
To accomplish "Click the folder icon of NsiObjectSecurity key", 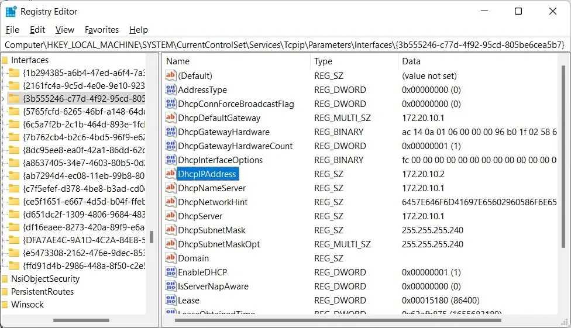I will click(x=5, y=279).
